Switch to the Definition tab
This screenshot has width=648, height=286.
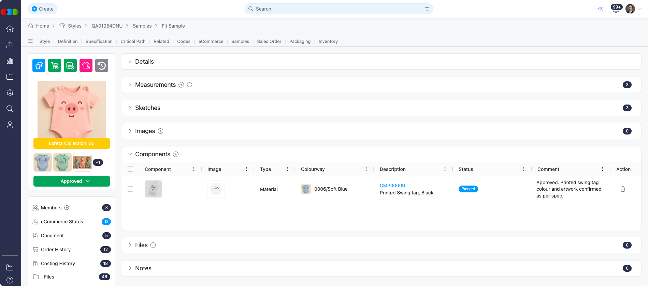point(68,41)
